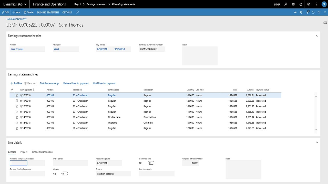The image size is (328, 184).
Task: Select the Double time row checkmark
Action: tap(17, 117)
